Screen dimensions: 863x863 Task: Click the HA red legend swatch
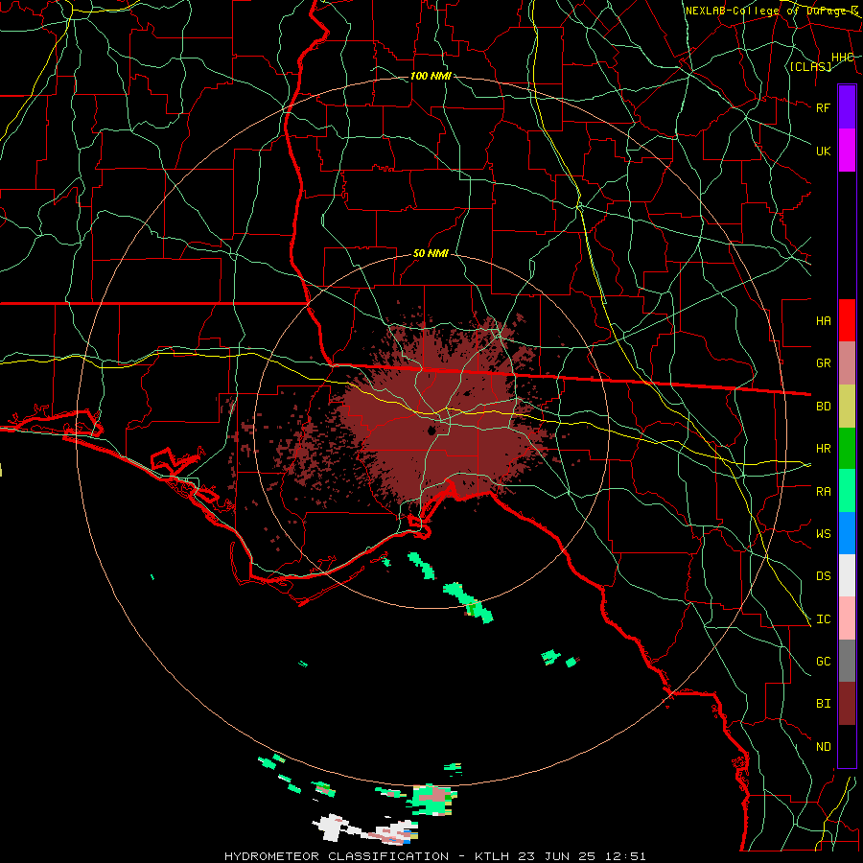tap(847, 320)
